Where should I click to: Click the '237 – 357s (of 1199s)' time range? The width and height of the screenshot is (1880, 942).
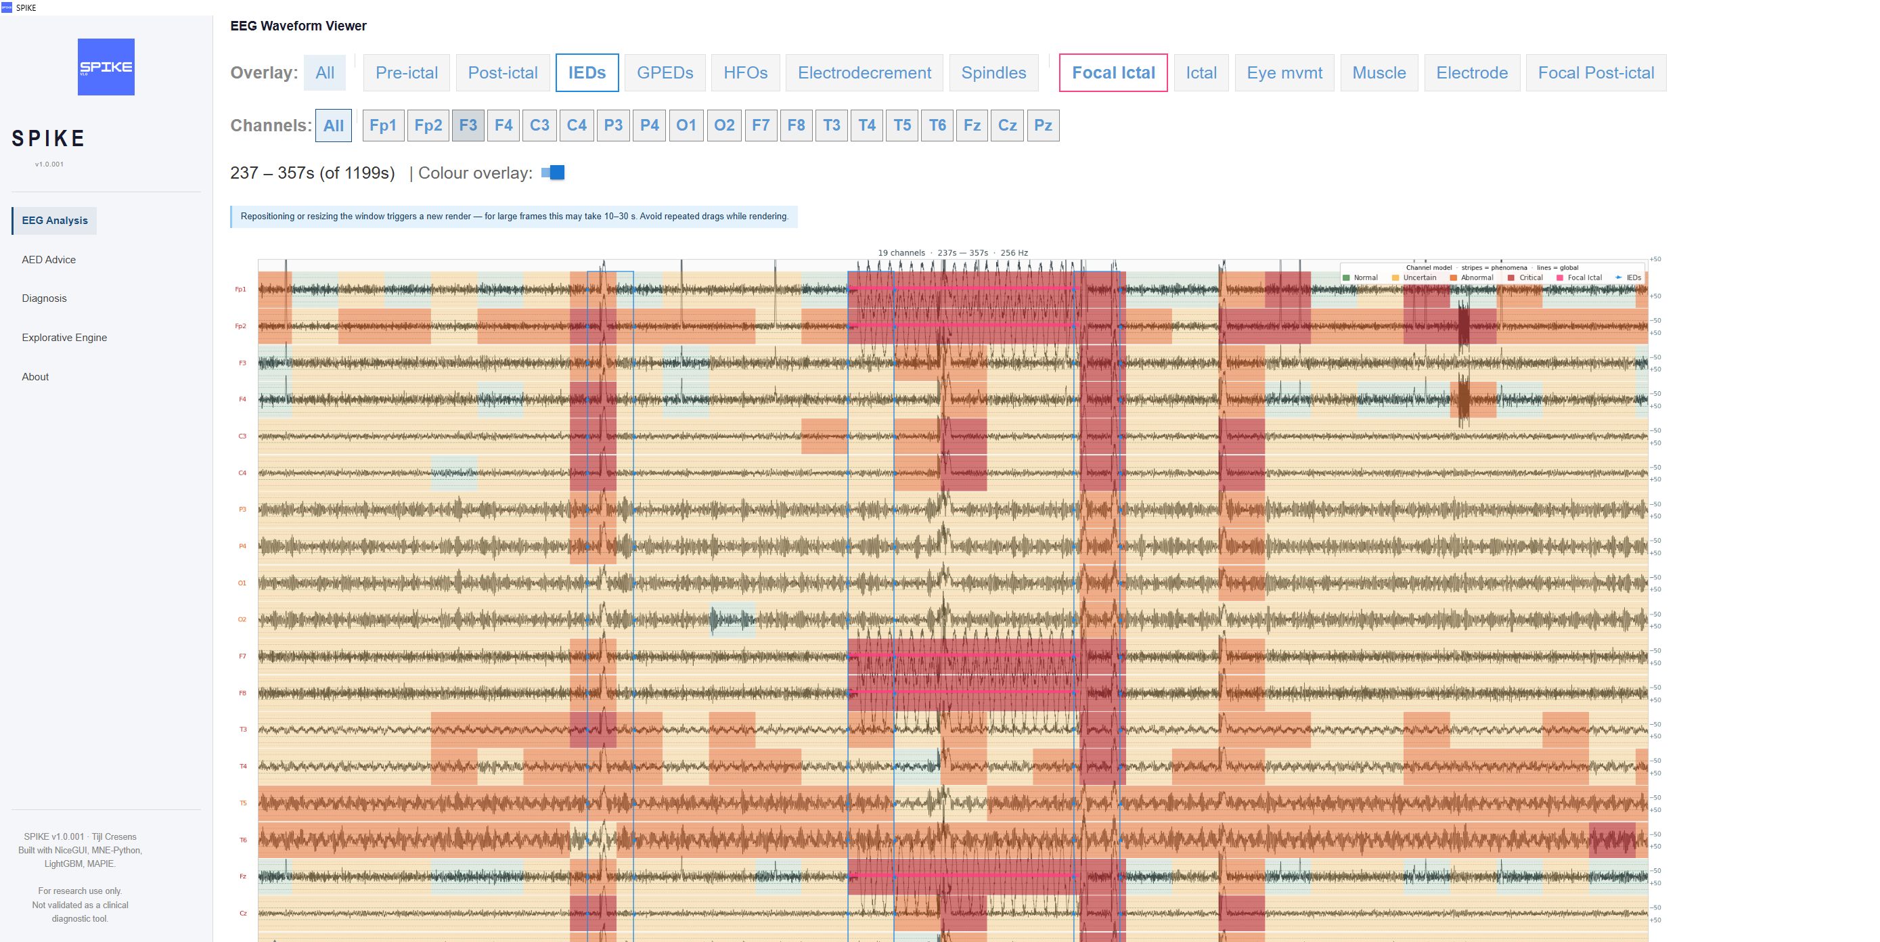click(x=313, y=173)
